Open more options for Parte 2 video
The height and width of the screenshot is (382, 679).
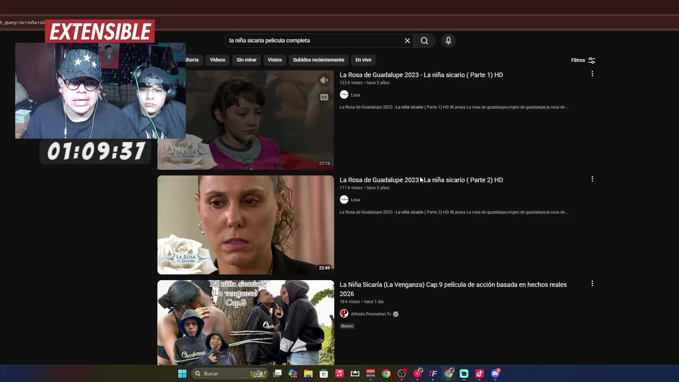pos(592,179)
